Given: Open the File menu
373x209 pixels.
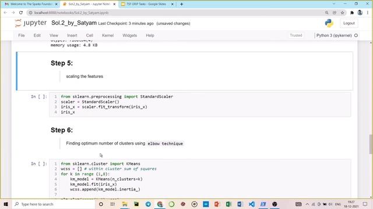Looking at the screenshot, I should point(22,35).
